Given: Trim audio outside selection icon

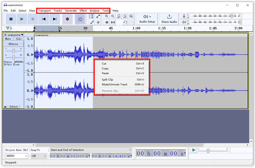Looking at the screenshot, I should pyautogui.click(x=107, y=22).
